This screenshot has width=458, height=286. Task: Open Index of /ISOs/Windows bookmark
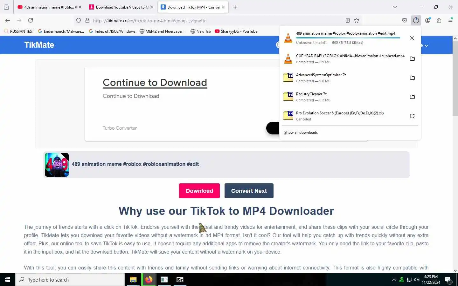click(x=112, y=31)
